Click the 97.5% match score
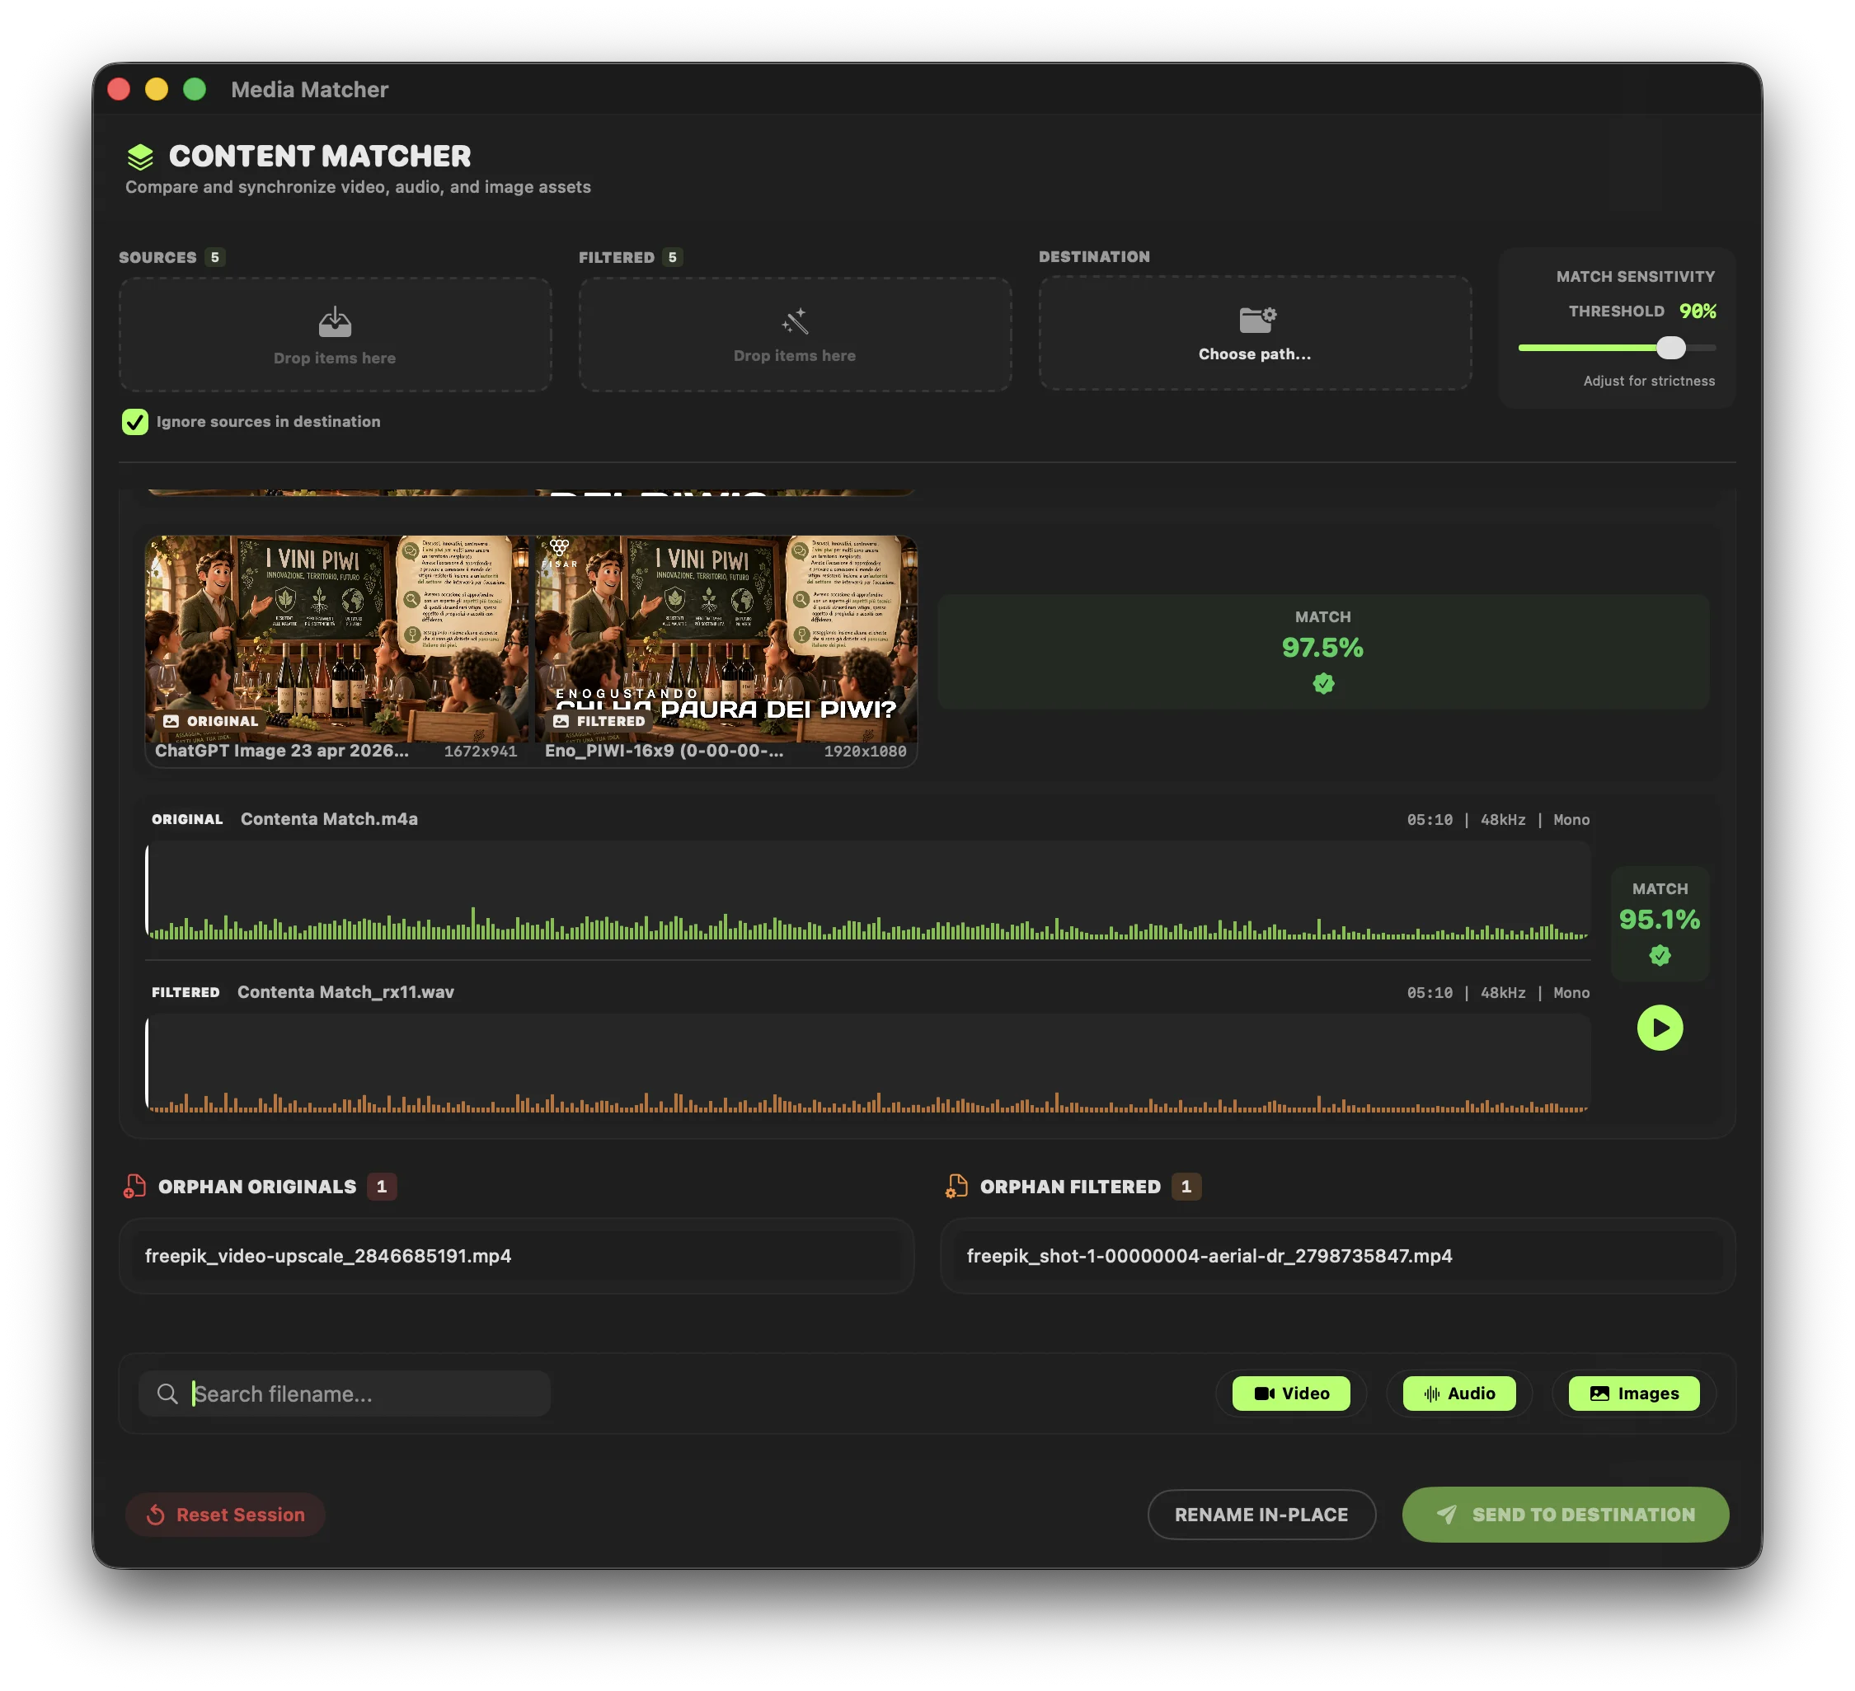This screenshot has height=1691, width=1855. click(x=1322, y=648)
